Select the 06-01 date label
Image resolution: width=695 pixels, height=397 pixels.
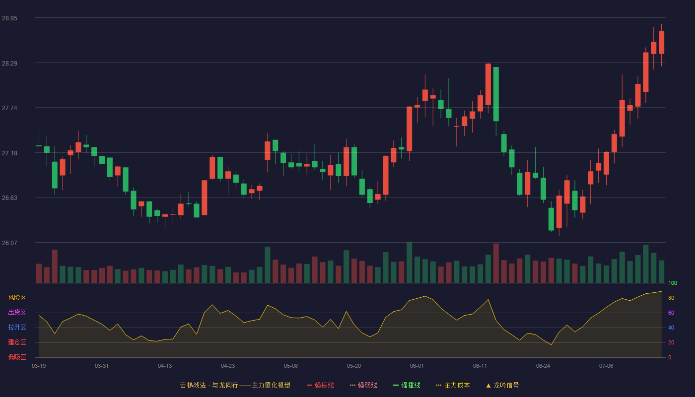tap(417, 366)
